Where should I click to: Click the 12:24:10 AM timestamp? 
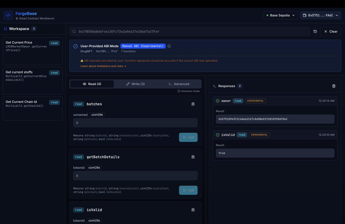[x=327, y=135]
